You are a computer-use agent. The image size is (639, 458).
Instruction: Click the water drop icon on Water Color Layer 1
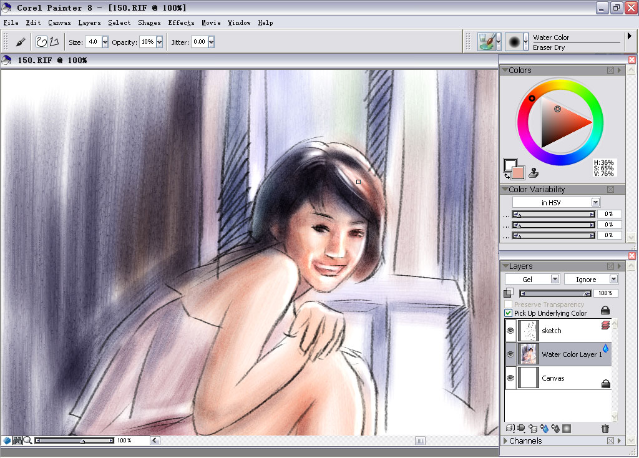[605, 348]
